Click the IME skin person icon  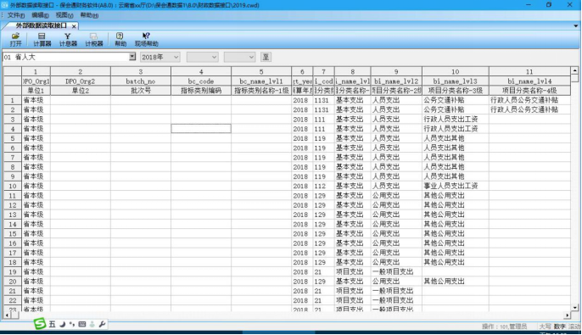(x=92, y=324)
